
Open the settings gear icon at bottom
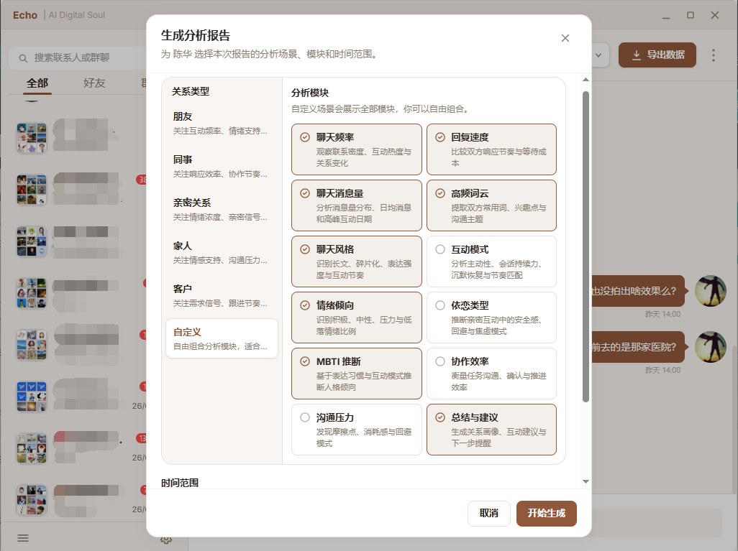(x=165, y=540)
